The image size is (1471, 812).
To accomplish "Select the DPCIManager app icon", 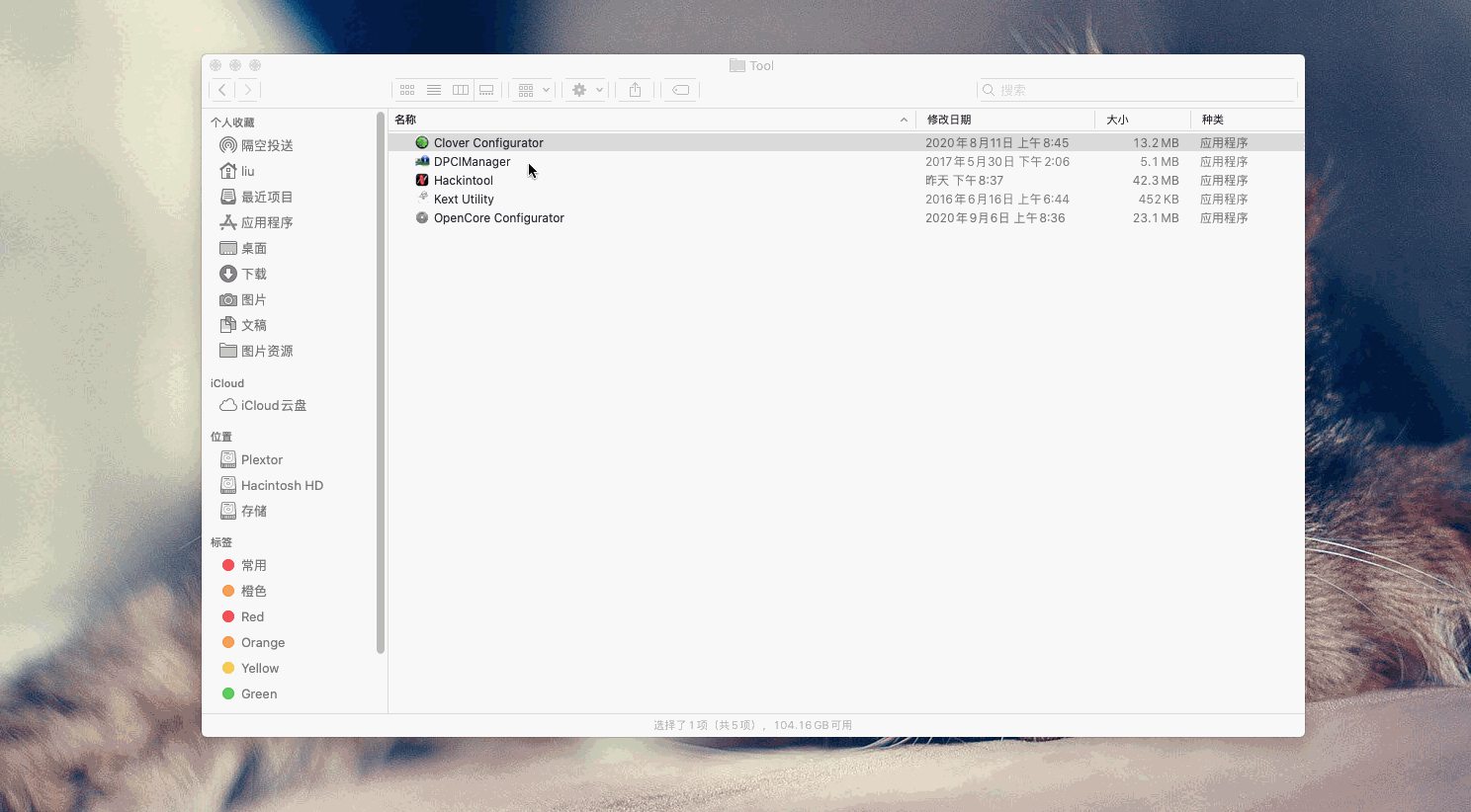I will tap(422, 161).
